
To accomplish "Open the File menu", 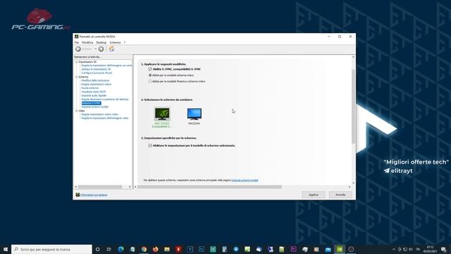I will [77, 42].
